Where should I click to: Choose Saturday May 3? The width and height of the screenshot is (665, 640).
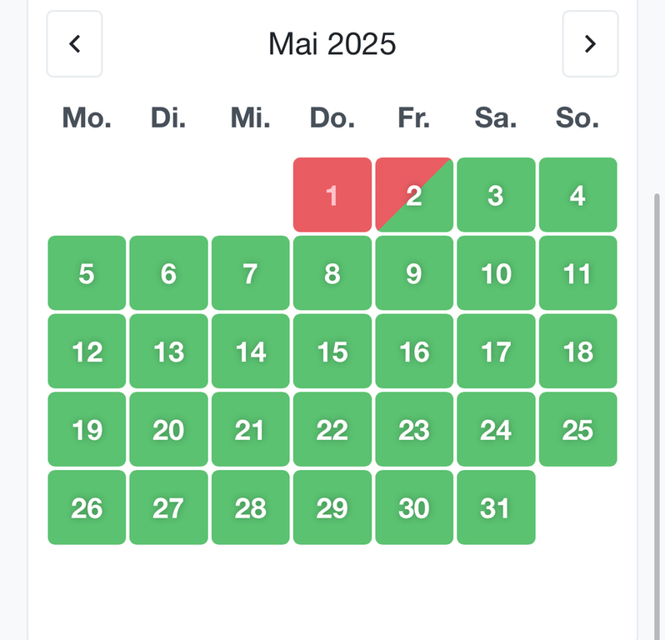pyautogui.click(x=496, y=195)
